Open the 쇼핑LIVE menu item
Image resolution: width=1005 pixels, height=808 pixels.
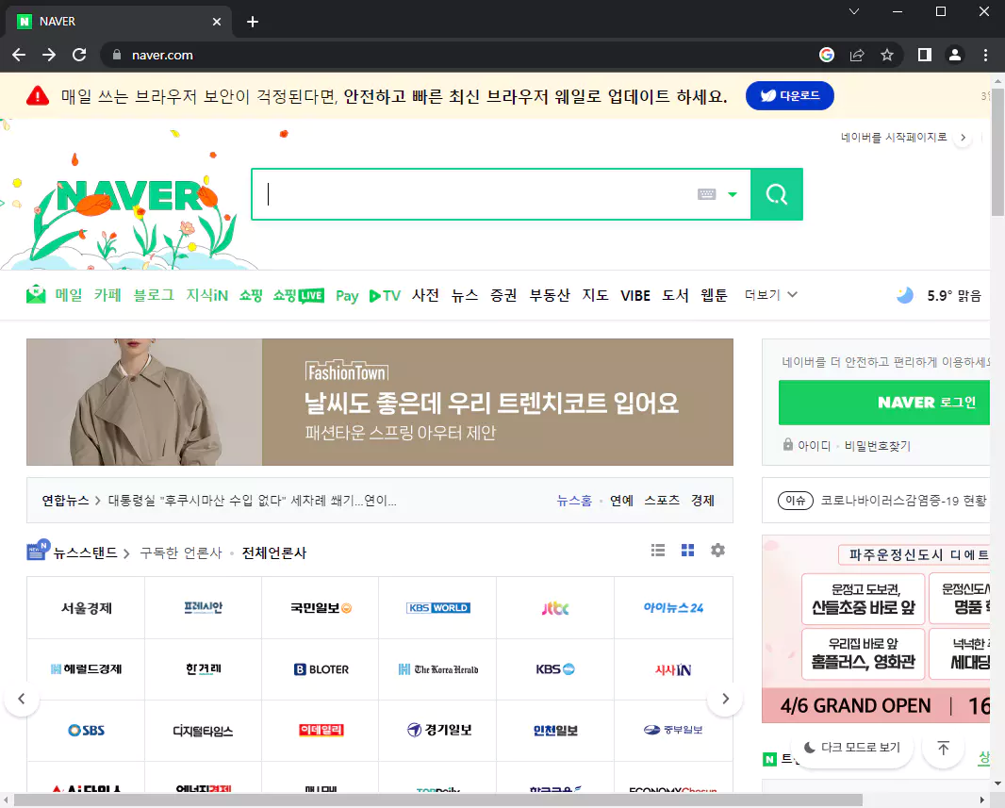[x=299, y=295]
